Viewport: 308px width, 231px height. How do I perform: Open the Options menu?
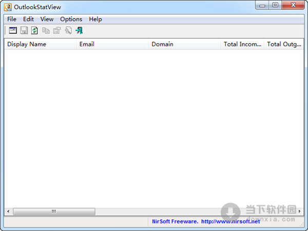tap(71, 20)
